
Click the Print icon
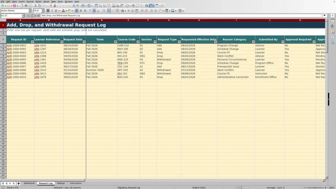[26, 6]
